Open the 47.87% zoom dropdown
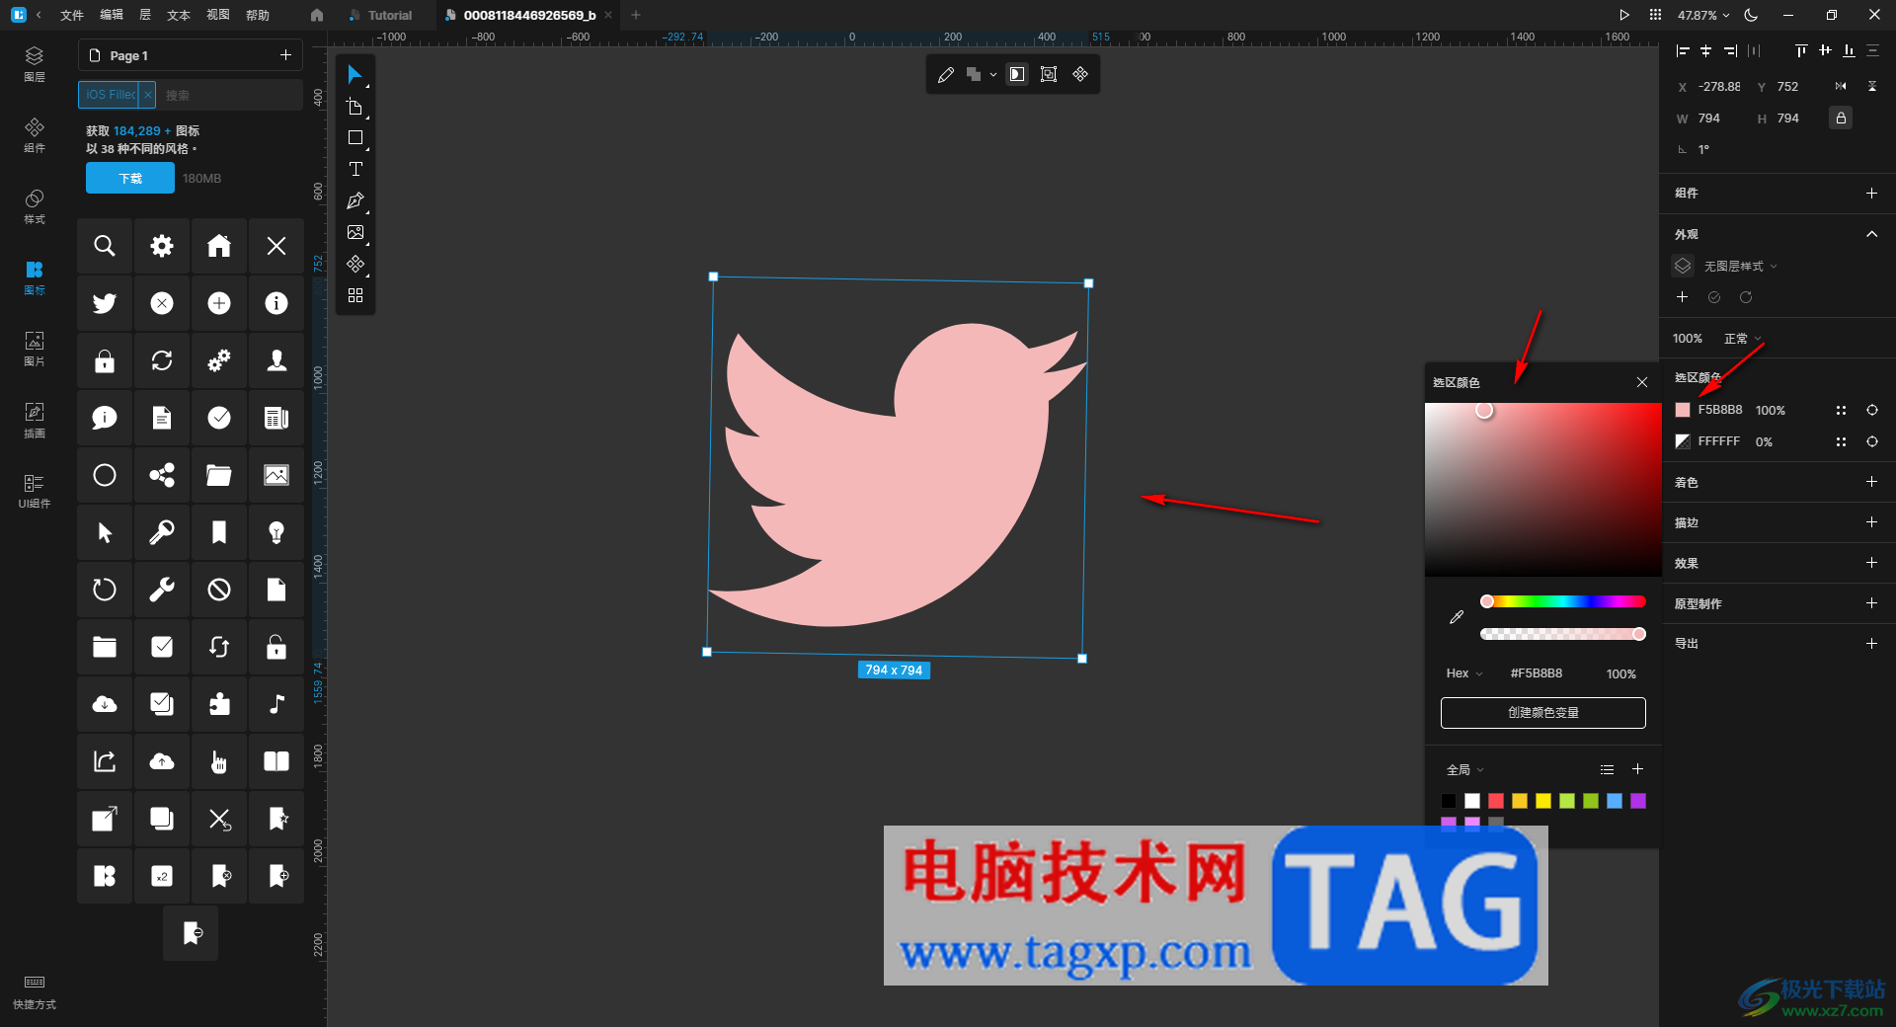 point(1703,15)
